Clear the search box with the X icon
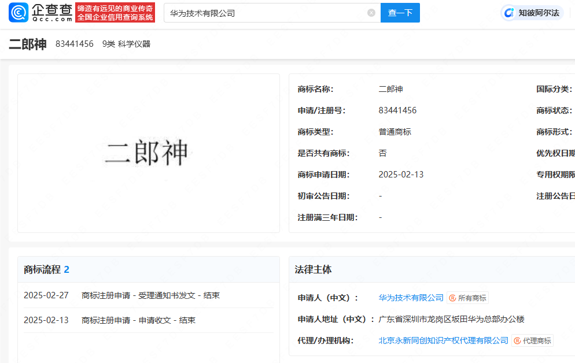Image resolution: width=575 pixels, height=363 pixels. tap(371, 13)
